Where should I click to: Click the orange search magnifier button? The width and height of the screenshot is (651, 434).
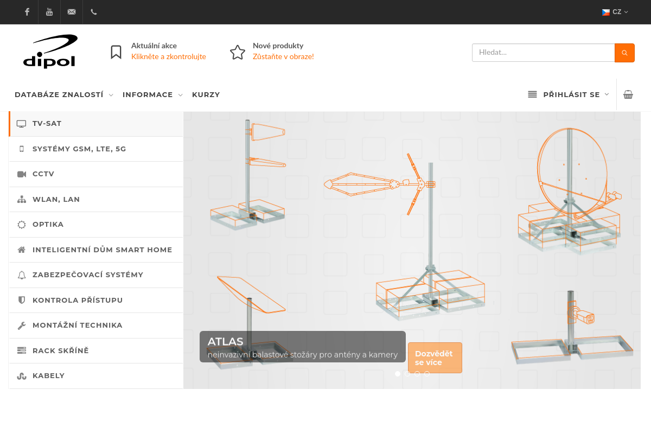click(x=624, y=53)
